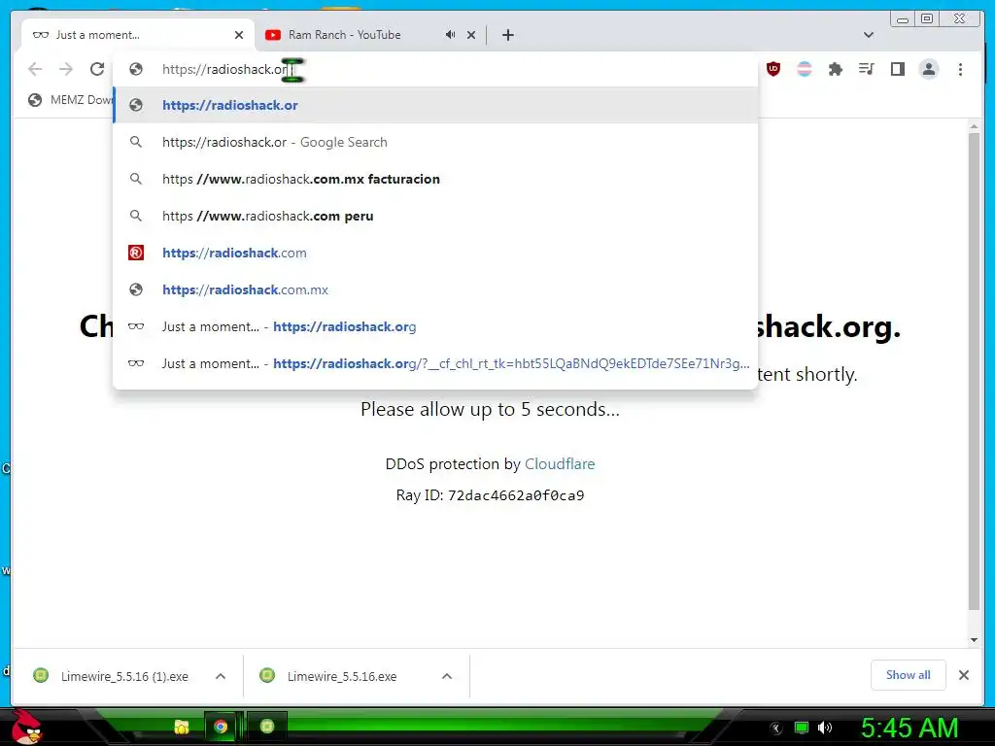Click the page scrollbar up arrow
The image size is (995, 746).
pyautogui.click(x=974, y=126)
